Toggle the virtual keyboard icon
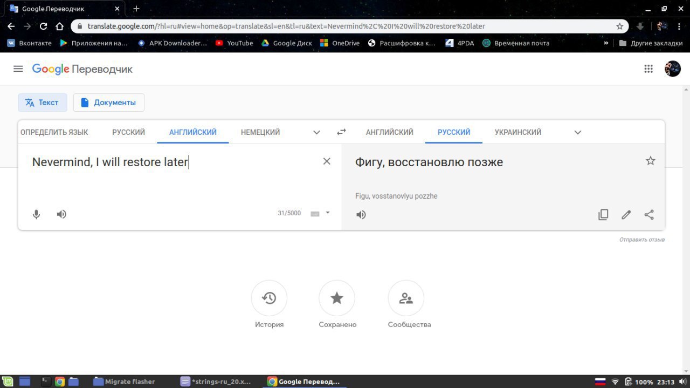This screenshot has height=388, width=690. click(x=315, y=214)
